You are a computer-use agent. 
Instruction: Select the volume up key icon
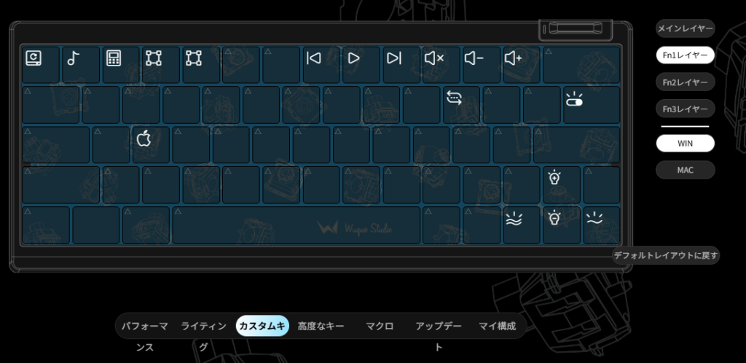tap(514, 58)
